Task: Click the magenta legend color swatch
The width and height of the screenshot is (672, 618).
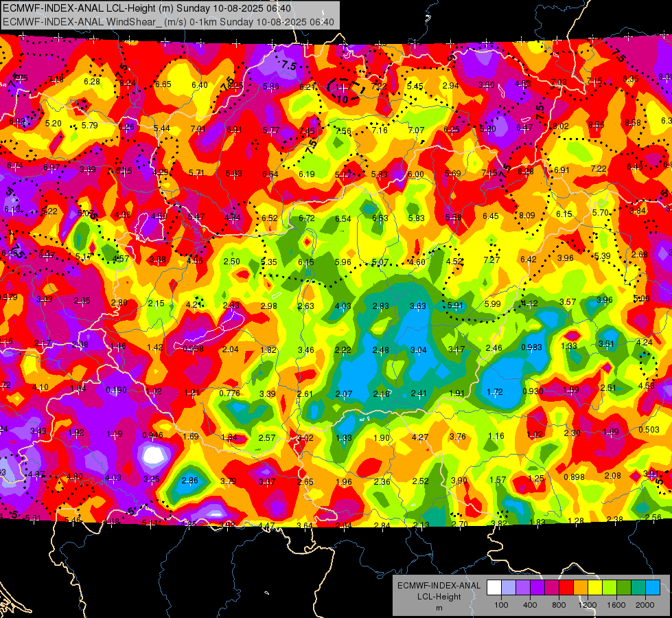Action: (552, 587)
